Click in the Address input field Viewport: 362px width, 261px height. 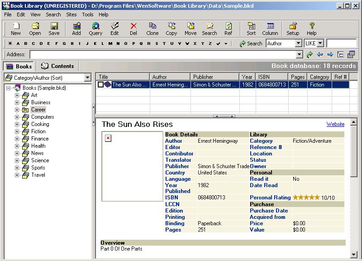pyautogui.click(x=163, y=55)
